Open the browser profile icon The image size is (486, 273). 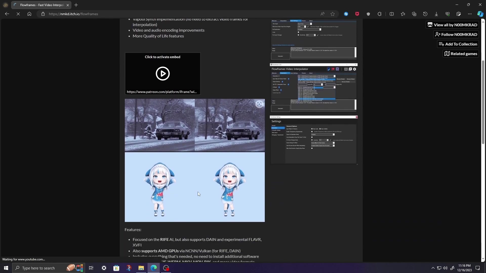[6, 5]
